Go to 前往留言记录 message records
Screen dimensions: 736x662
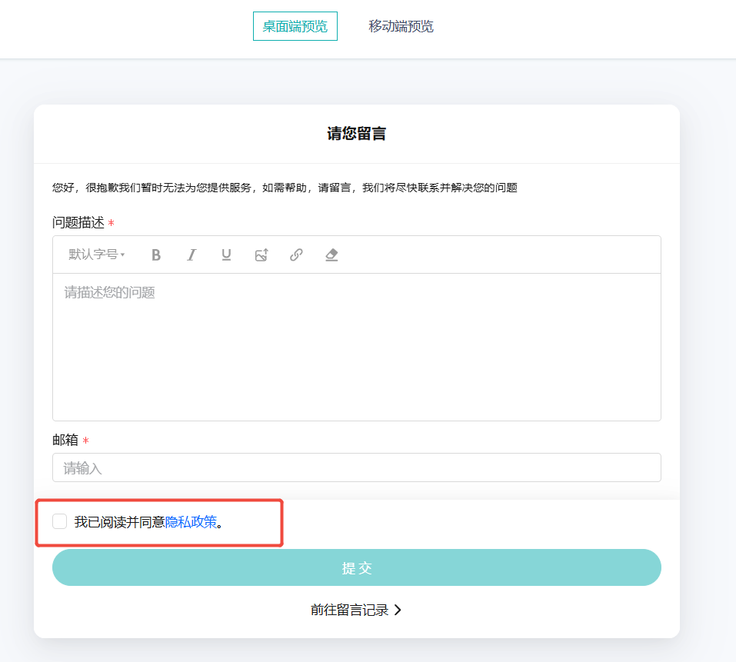coord(350,609)
